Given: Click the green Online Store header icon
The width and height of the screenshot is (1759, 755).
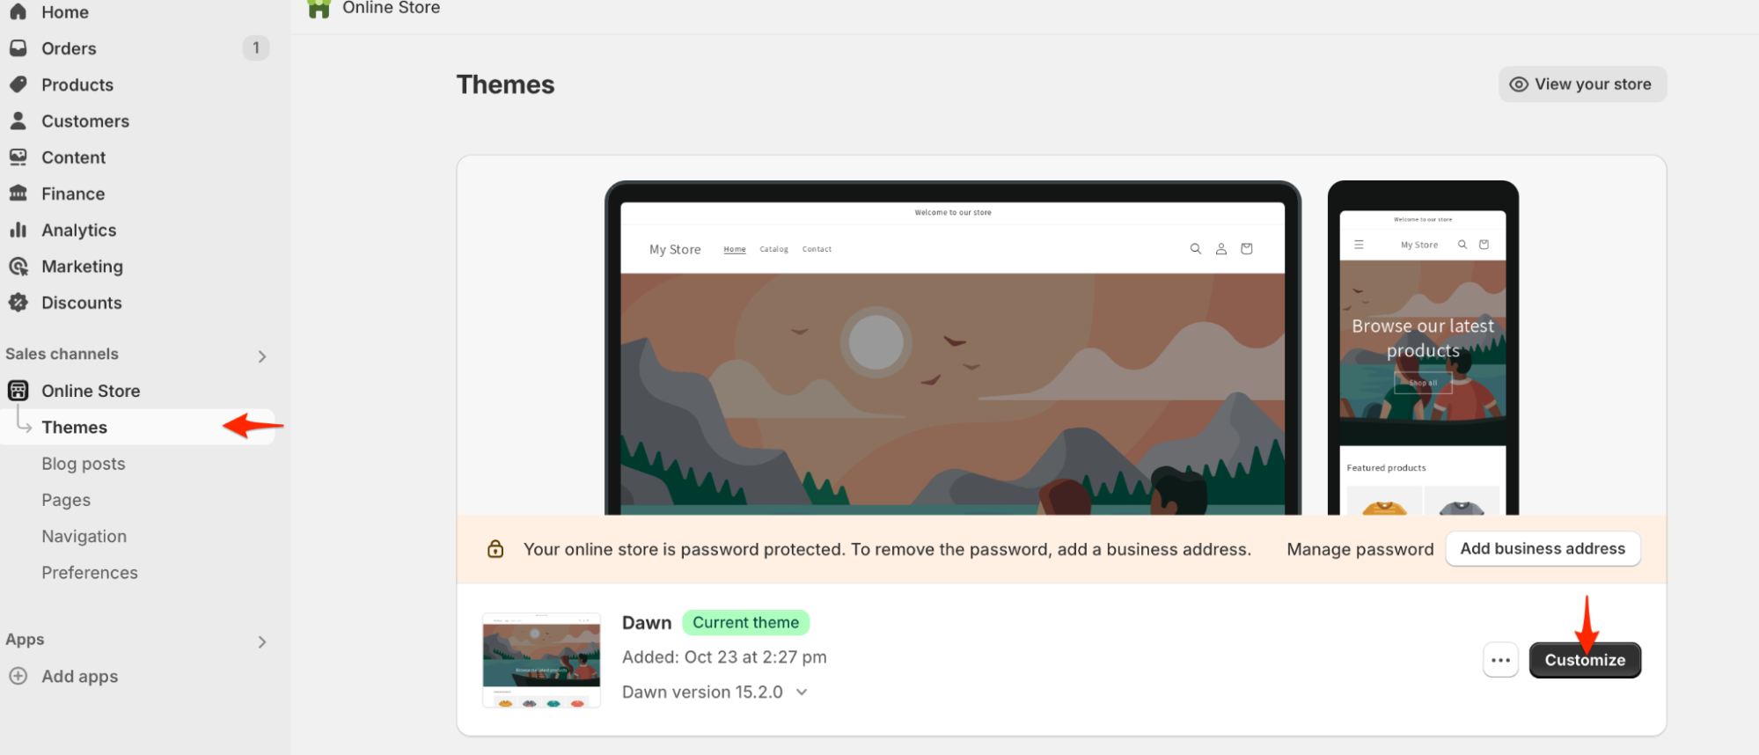Looking at the screenshot, I should tap(319, 8).
